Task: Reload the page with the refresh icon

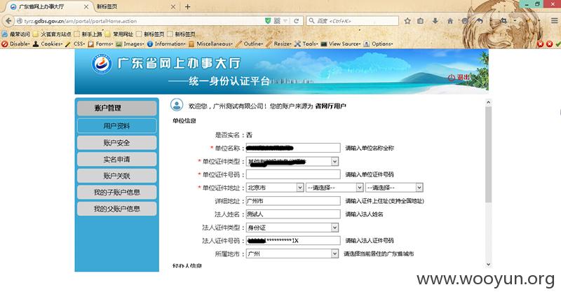Action: point(296,21)
